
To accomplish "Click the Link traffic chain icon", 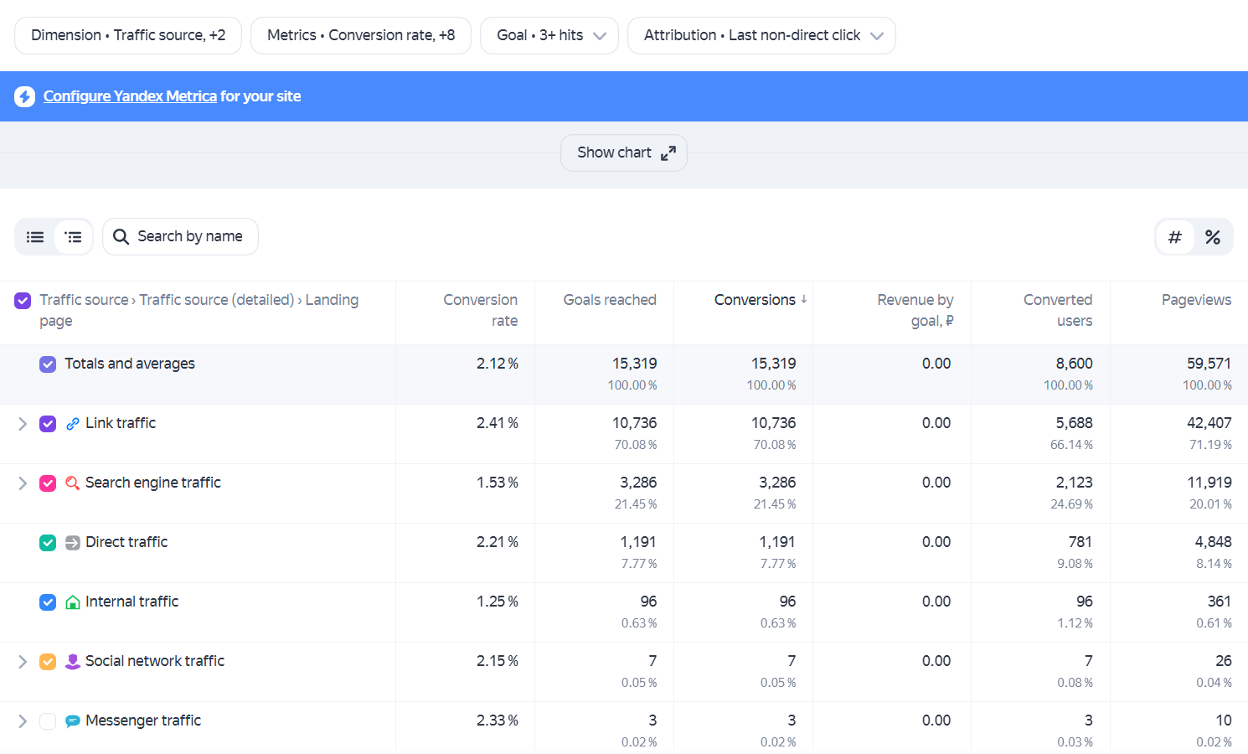I will tap(73, 424).
